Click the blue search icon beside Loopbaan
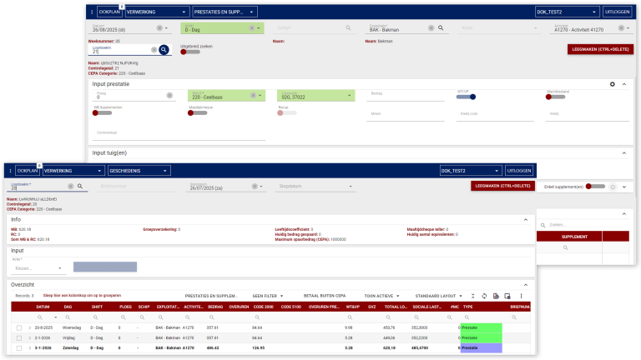The height and width of the screenshot is (360, 641). [x=164, y=50]
